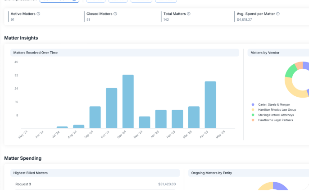Click the Hawthorne Legal Partners legend label
The width and height of the screenshot is (309, 193).
[x=276, y=120]
